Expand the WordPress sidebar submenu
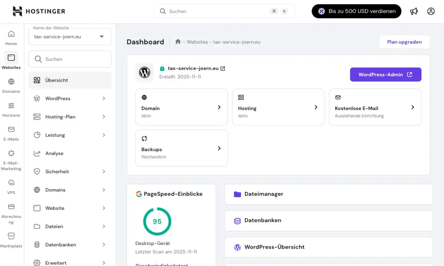The image size is (444, 266). point(104,99)
